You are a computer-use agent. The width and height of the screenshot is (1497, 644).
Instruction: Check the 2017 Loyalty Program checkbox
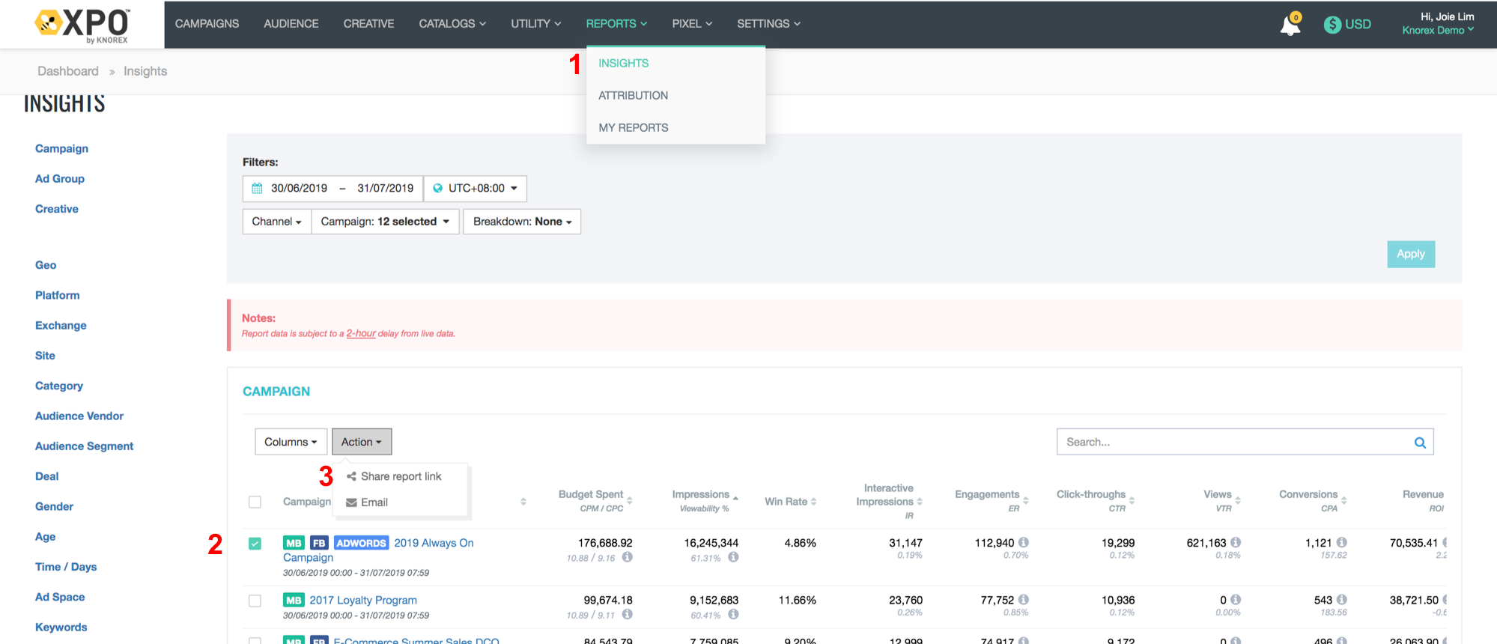coord(255,601)
